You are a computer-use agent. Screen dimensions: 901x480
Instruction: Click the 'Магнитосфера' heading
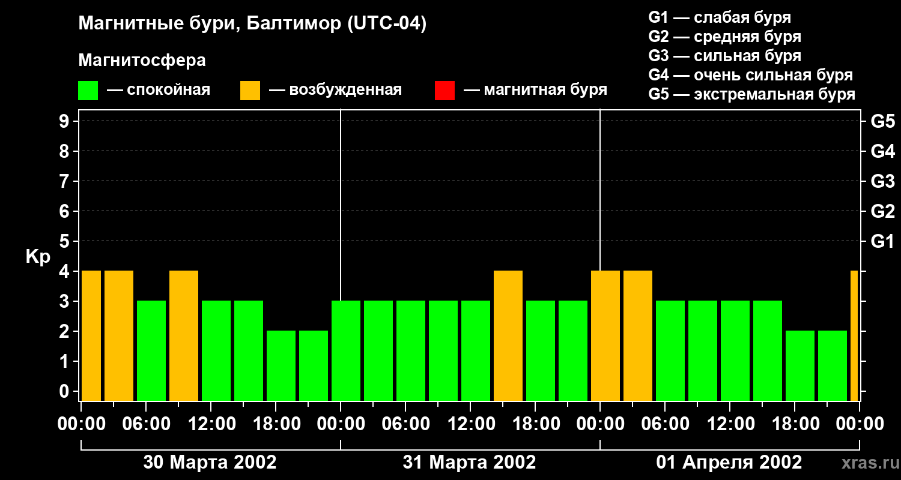point(142,61)
